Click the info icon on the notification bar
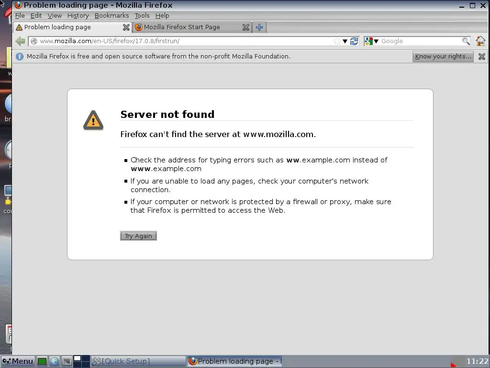Image resolution: width=490 pixels, height=368 pixels. click(19, 57)
